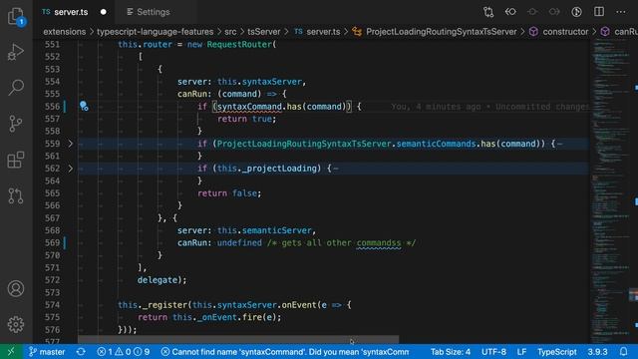Change the LF end of line sequence
The height and width of the screenshot is (359, 638).
pyautogui.click(x=521, y=352)
